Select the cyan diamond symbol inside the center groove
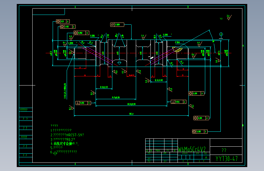This screenshot has width=264, height=171. tap(119, 63)
